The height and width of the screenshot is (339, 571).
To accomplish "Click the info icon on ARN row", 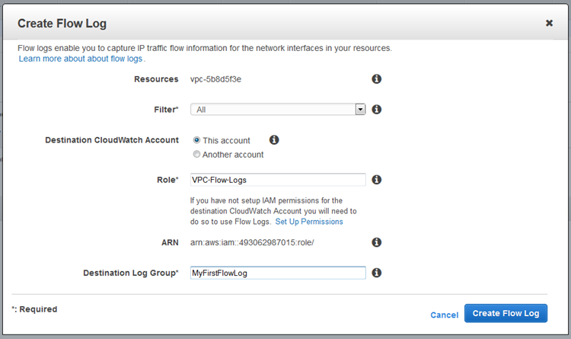I will tap(376, 242).
